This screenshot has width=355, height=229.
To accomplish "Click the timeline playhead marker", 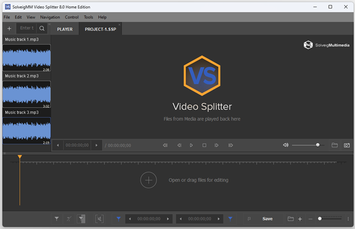I will [20, 157].
